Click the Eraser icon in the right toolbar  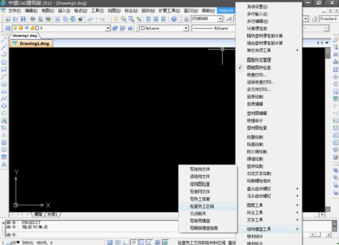click(336, 40)
